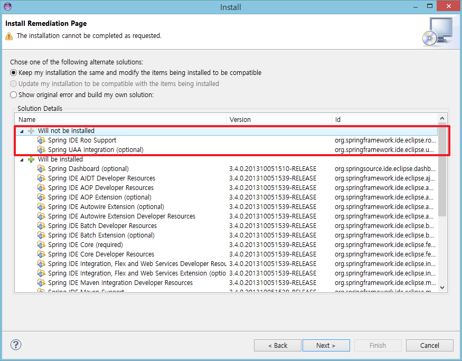Click the Spring IDE Batch Extension icon
This screenshot has width=462, height=361.
coord(41,235)
